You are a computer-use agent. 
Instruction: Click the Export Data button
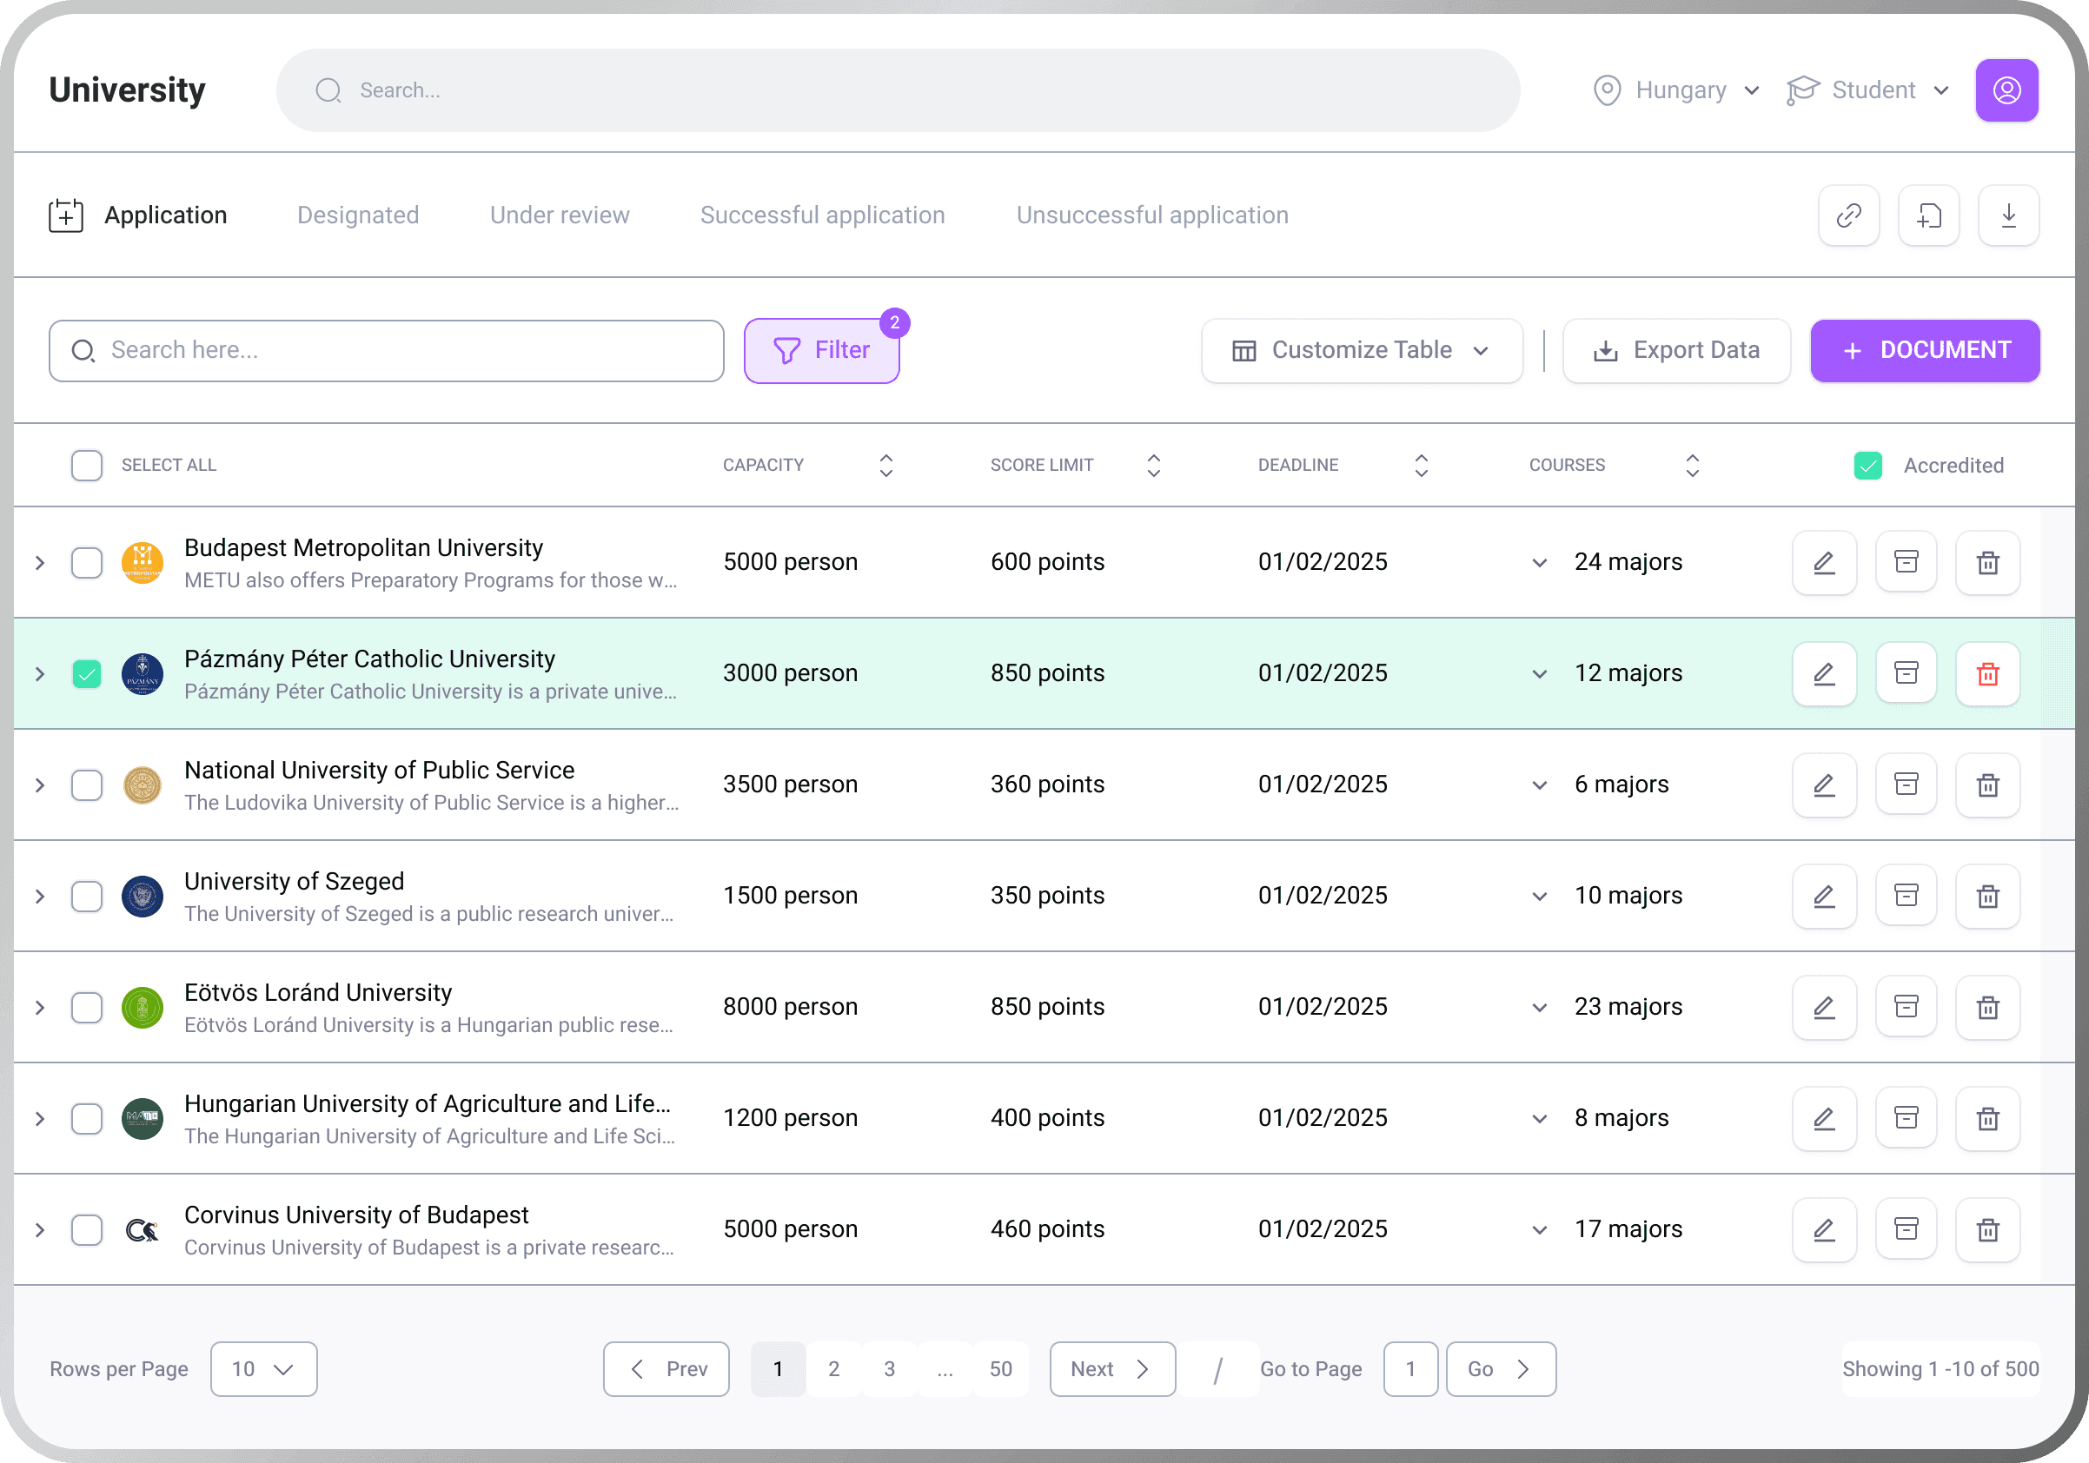tap(1676, 350)
